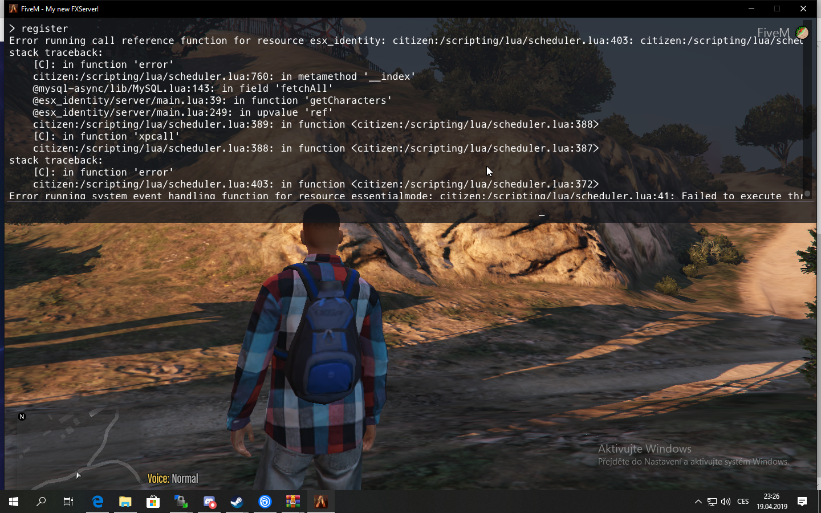Open Discord from the taskbar
This screenshot has height=513, width=821.
[209, 502]
